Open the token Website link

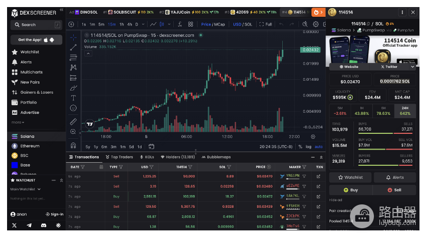pyautogui.click(x=349, y=67)
